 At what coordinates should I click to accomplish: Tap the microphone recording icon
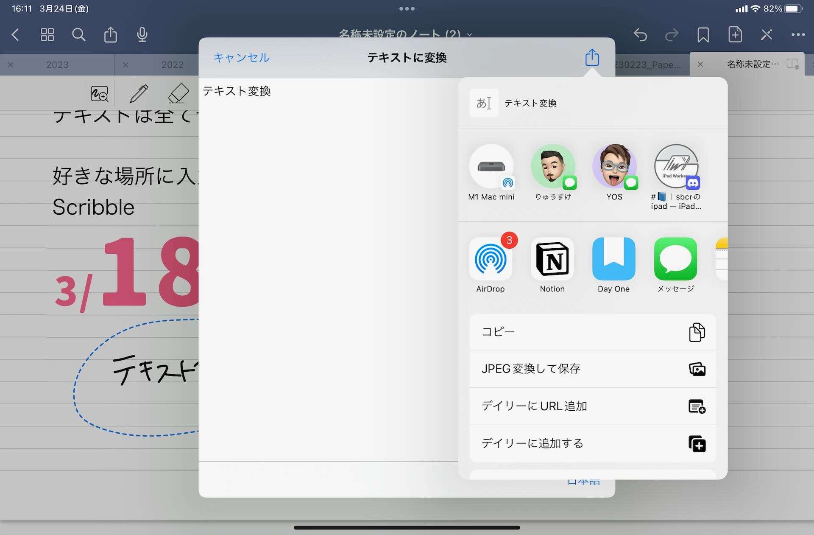click(x=142, y=35)
